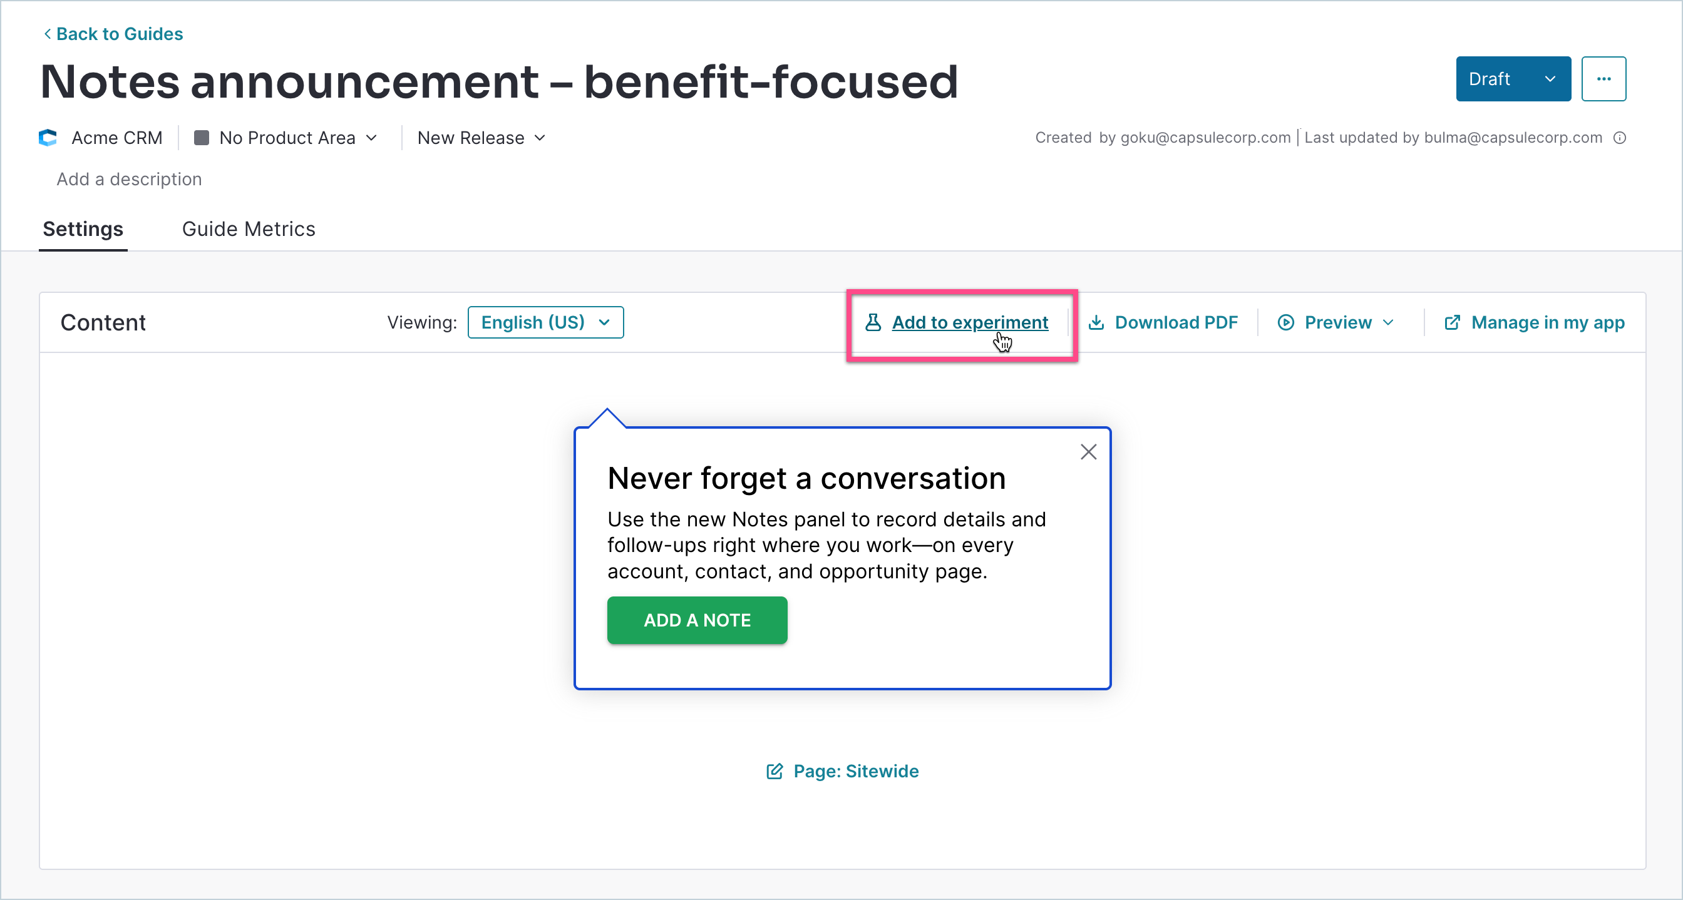Click the external link icon for Manage in my app
The width and height of the screenshot is (1683, 900).
(1452, 322)
